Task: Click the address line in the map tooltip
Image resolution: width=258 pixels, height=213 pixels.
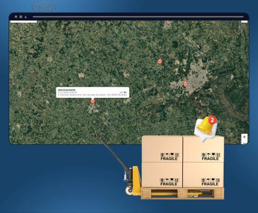Action: point(92,95)
